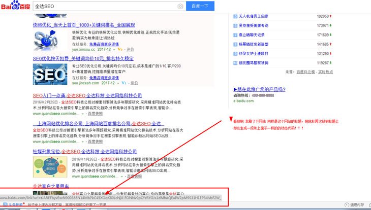Click the Baidu logo
Viewport: 371px width, 210px height.
[16, 5]
